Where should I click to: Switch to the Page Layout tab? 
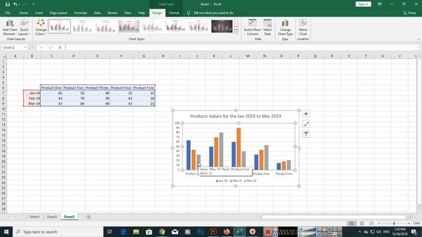click(58, 13)
